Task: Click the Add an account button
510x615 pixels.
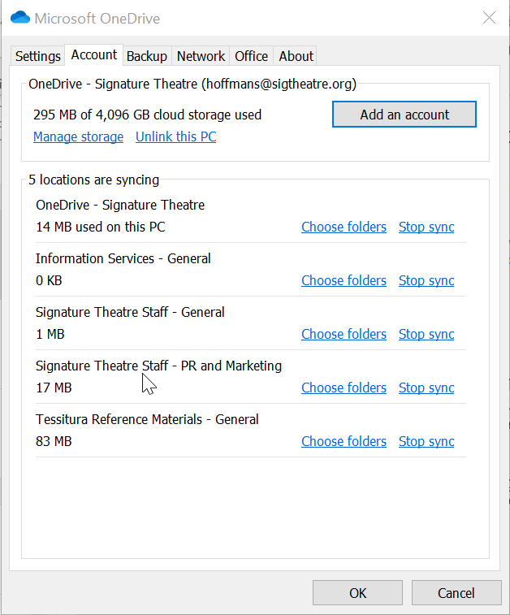Action: [x=404, y=115]
